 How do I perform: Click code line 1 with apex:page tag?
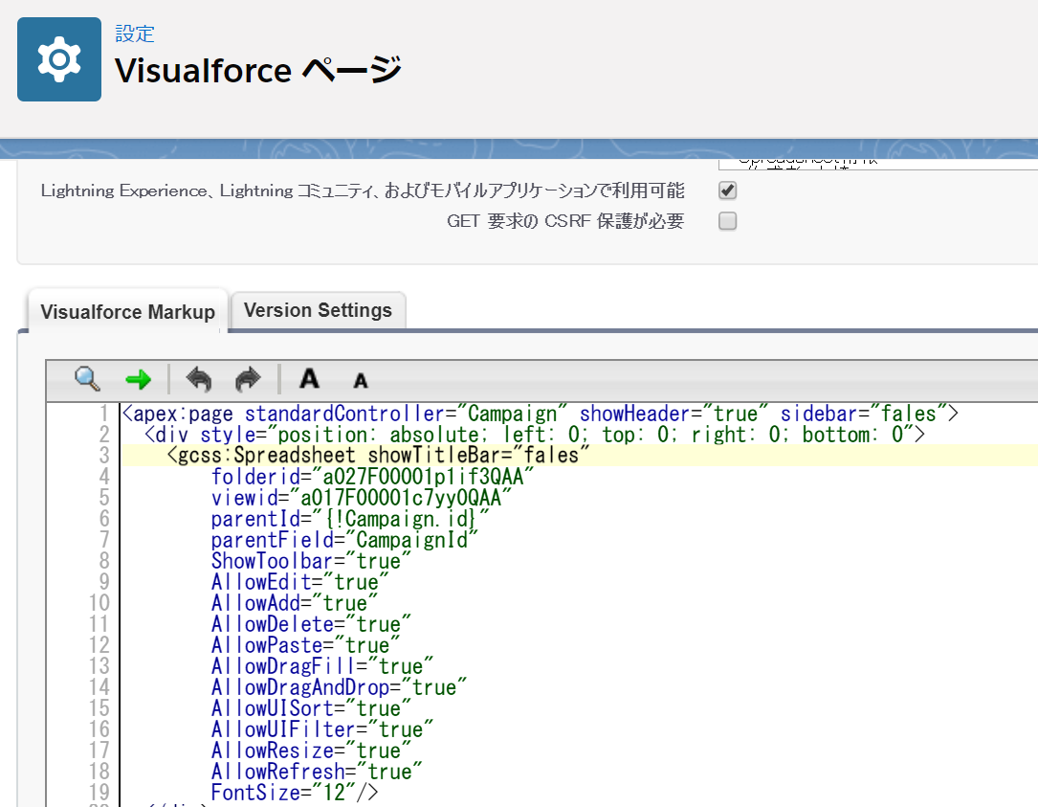pyautogui.click(x=541, y=414)
